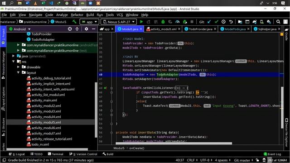The height and width of the screenshot is (163, 290).
Task: Click the onCreate() breadcrumb
Action: coord(137,148)
